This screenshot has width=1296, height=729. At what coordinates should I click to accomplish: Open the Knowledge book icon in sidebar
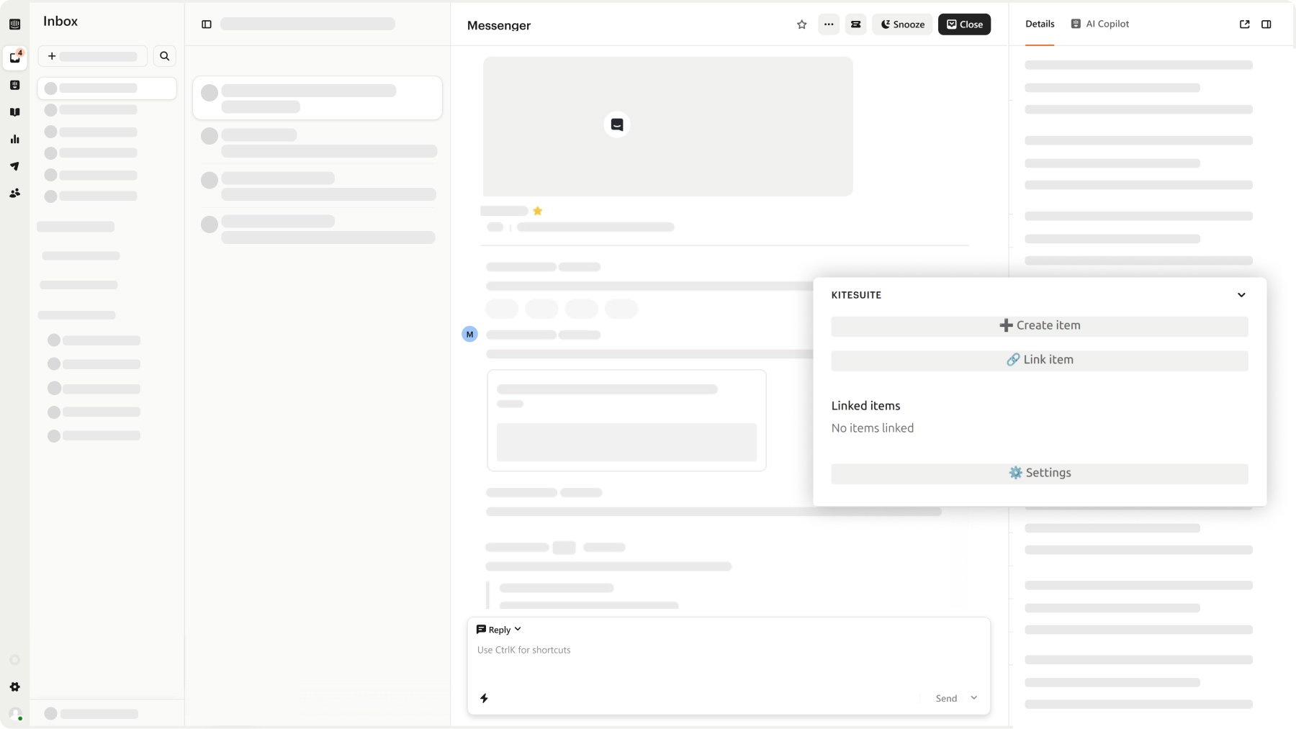15,112
